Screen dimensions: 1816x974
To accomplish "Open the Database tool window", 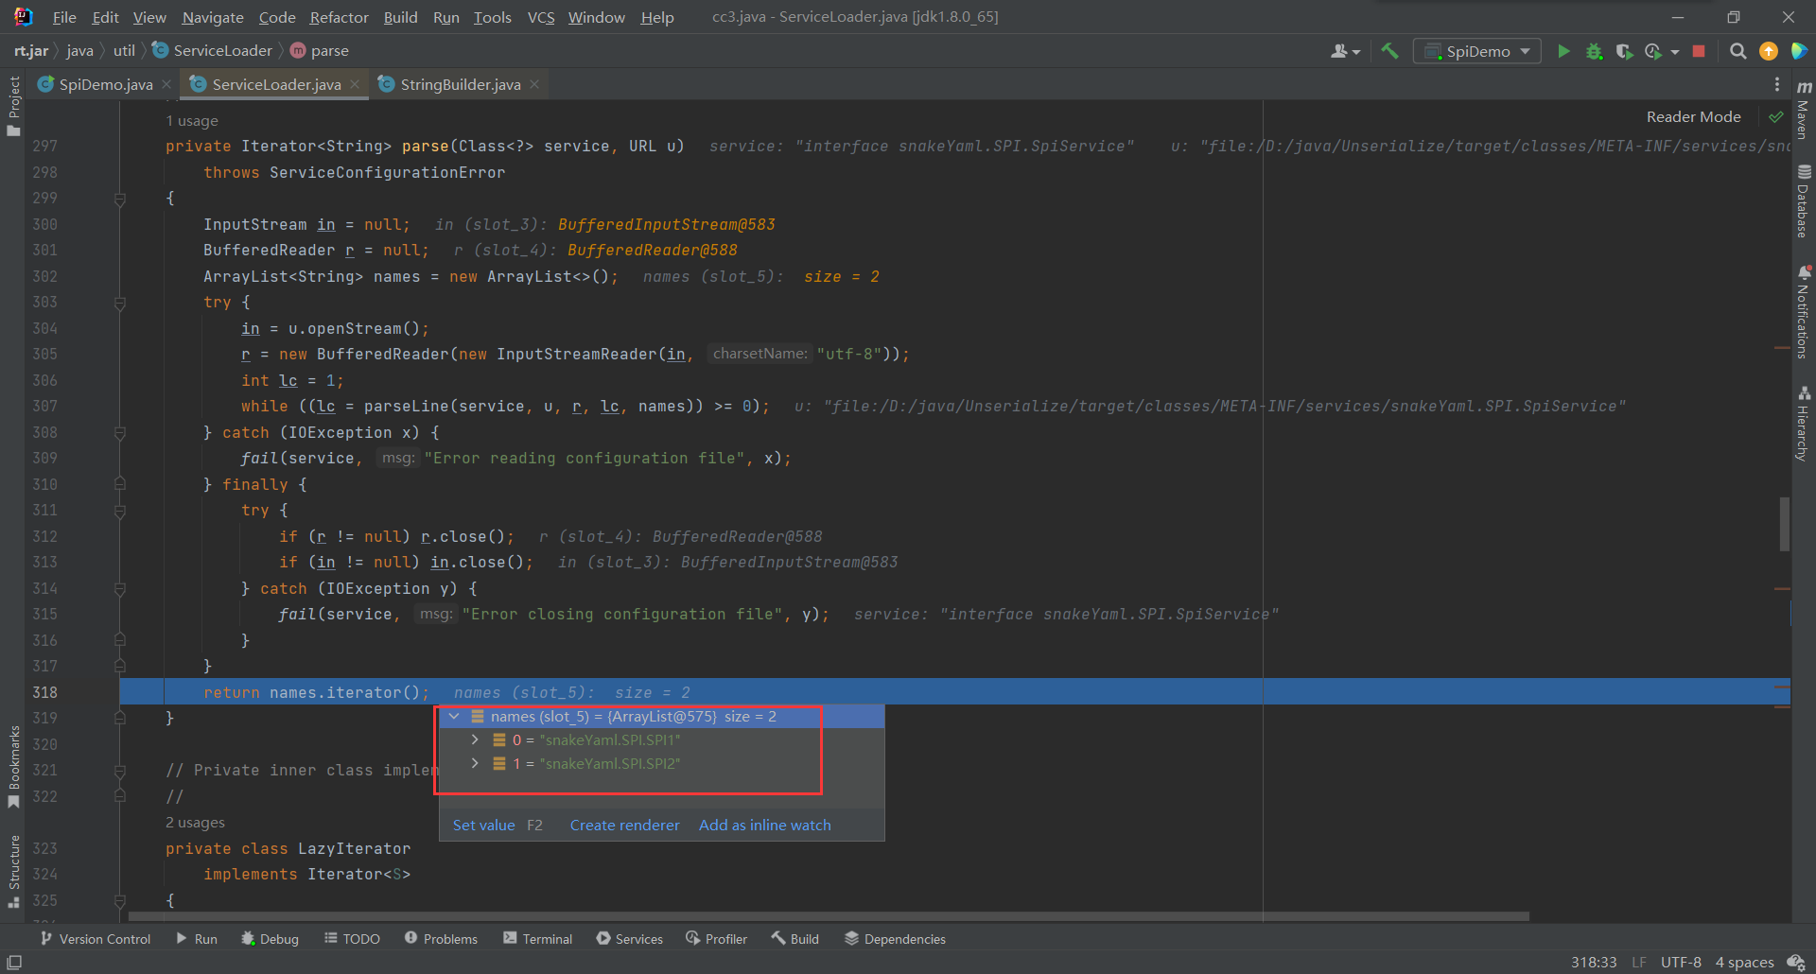I will (1804, 201).
